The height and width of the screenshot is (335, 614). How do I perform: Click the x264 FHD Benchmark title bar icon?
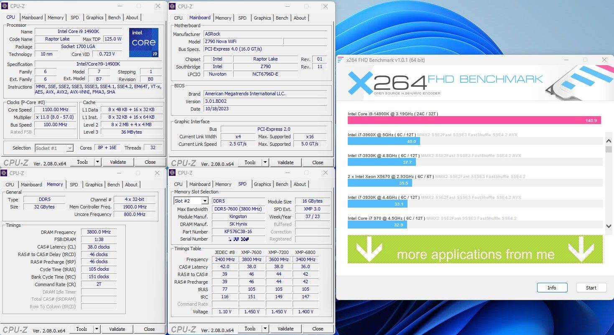pos(340,60)
